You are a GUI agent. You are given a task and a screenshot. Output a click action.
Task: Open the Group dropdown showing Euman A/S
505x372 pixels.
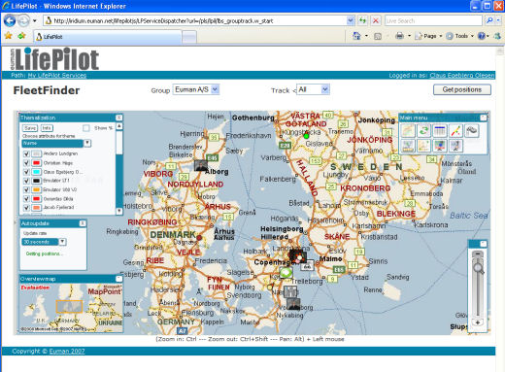tap(196, 89)
